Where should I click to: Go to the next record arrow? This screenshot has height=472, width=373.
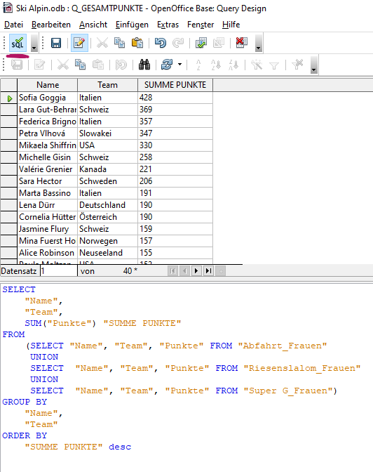pos(196,271)
